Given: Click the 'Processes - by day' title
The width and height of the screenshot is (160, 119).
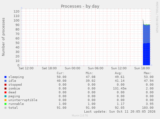Looking at the screenshot, I should (x=80, y=6).
